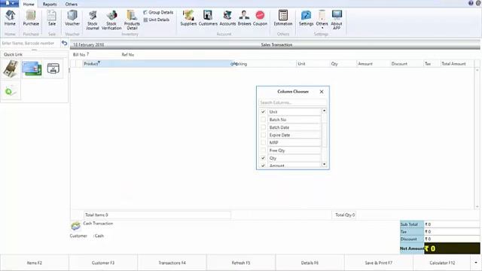
Task: Switch to the Reports ribbon tab
Action: coord(50,5)
